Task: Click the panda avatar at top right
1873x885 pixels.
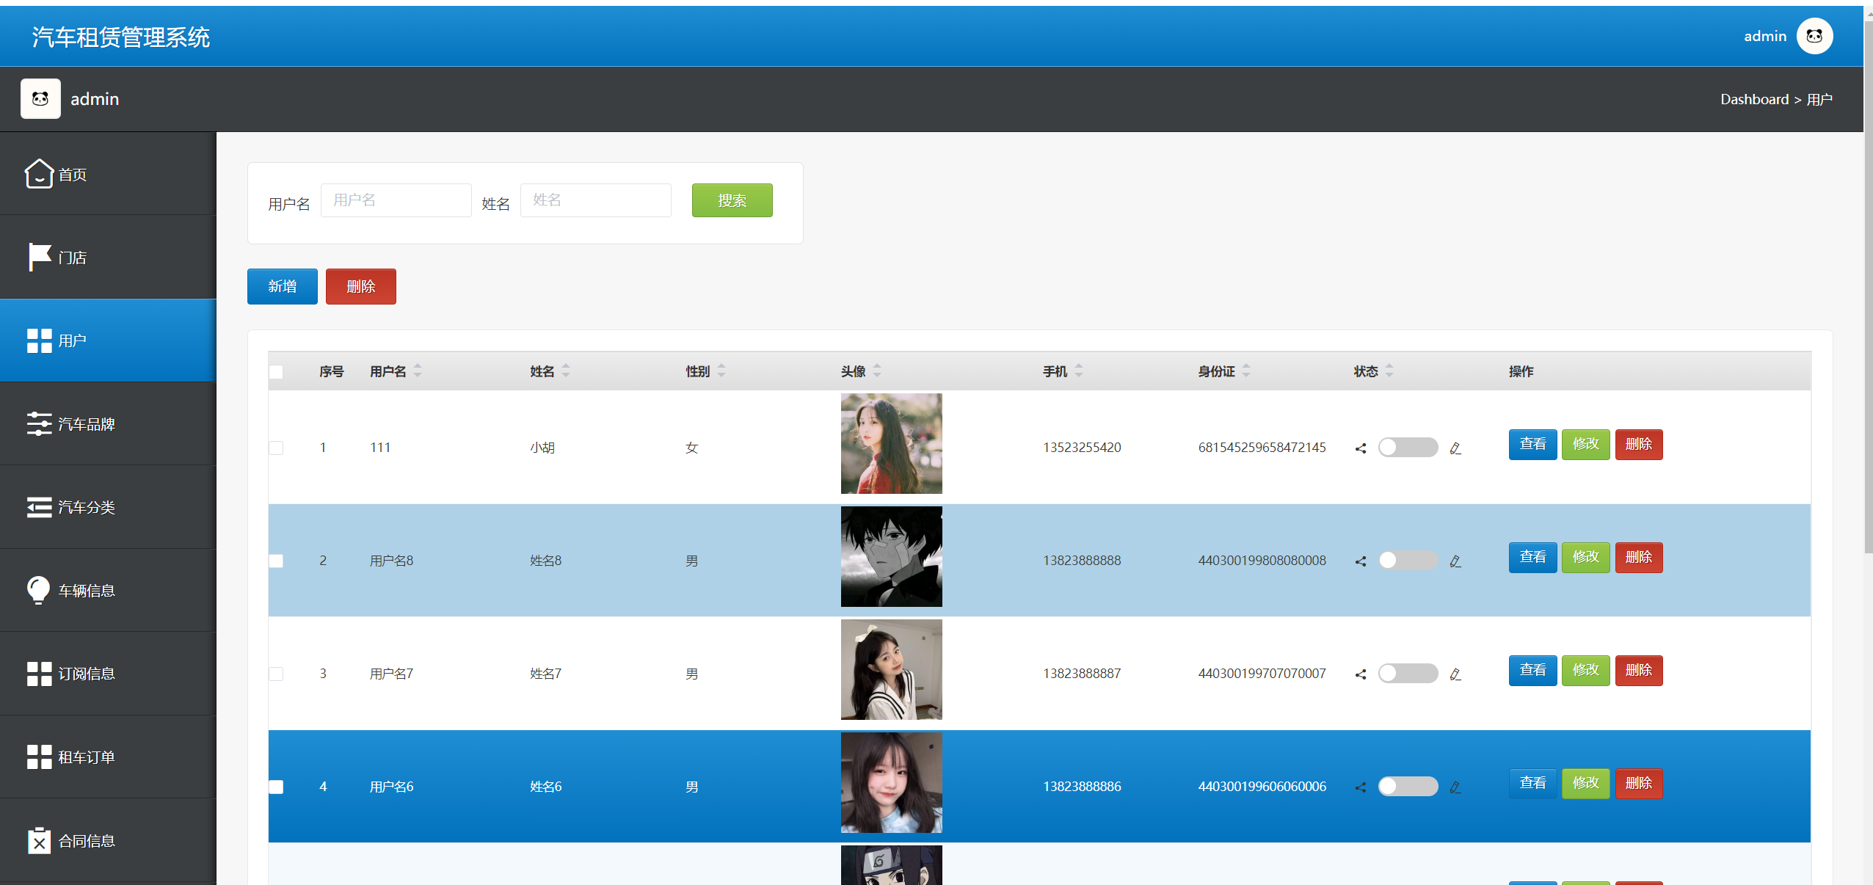Action: point(1814,36)
